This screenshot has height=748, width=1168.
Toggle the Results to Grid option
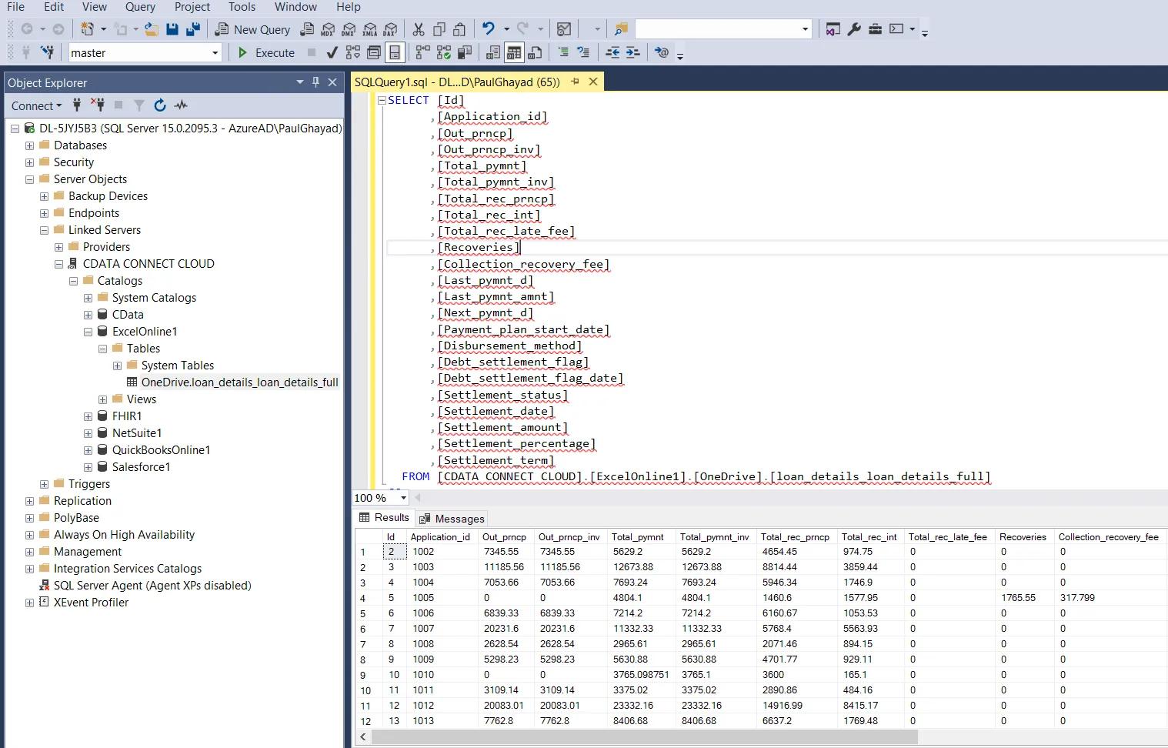pyautogui.click(x=514, y=53)
